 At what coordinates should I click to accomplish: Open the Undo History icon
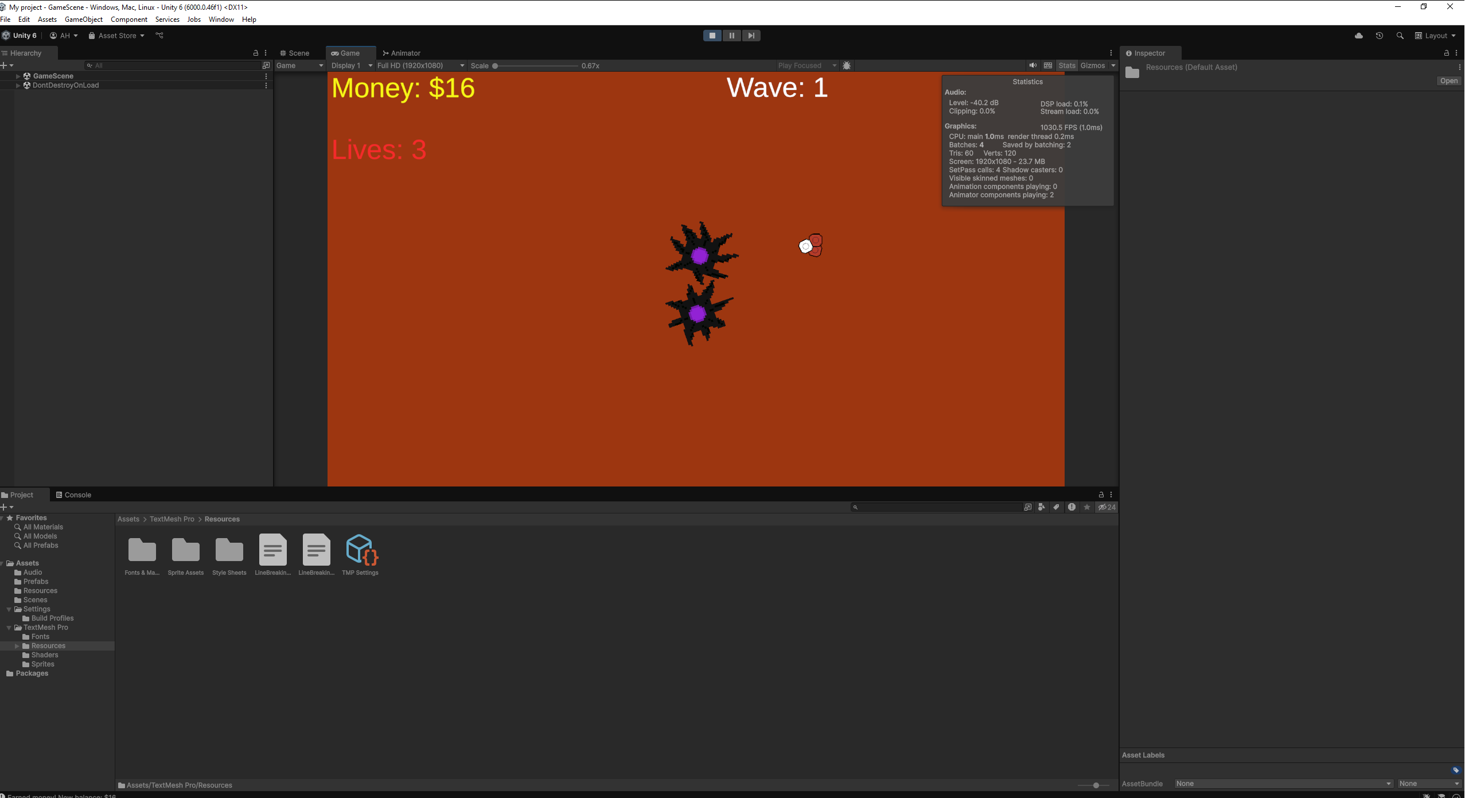coord(1379,36)
